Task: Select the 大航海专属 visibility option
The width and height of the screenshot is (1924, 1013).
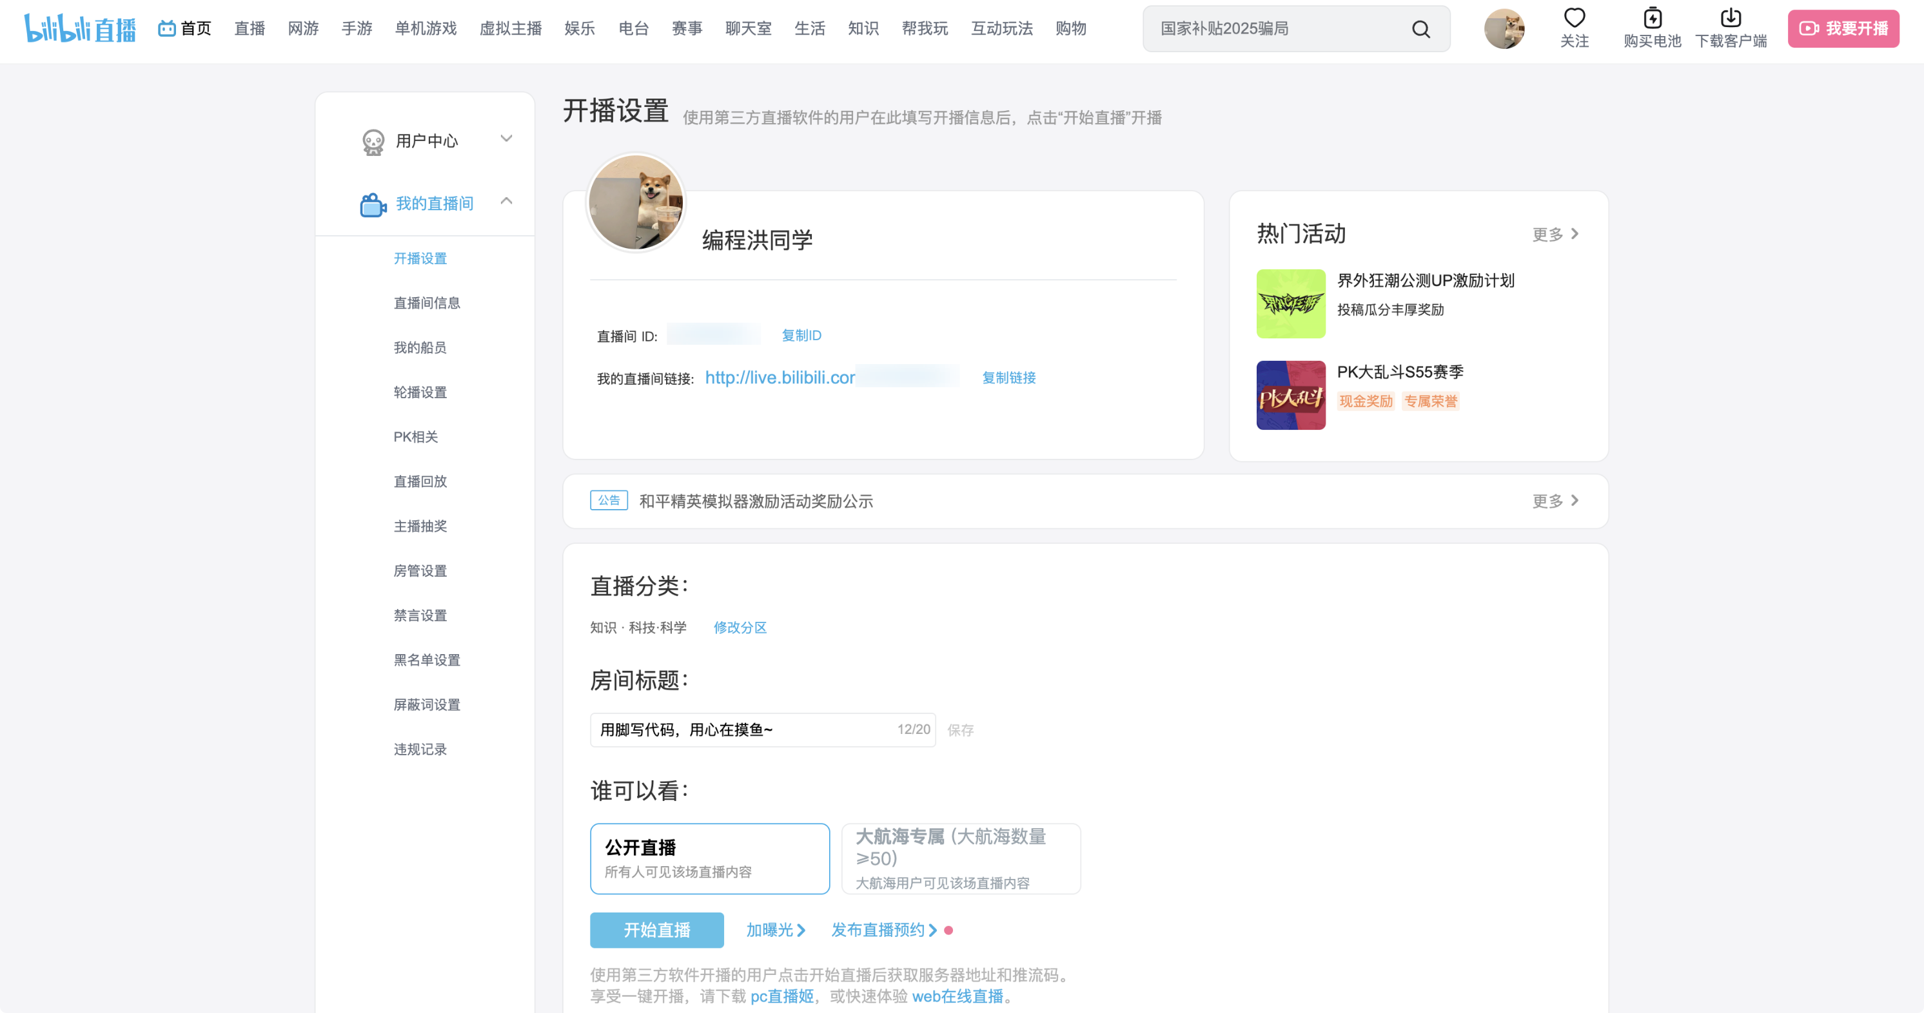Action: [x=961, y=858]
